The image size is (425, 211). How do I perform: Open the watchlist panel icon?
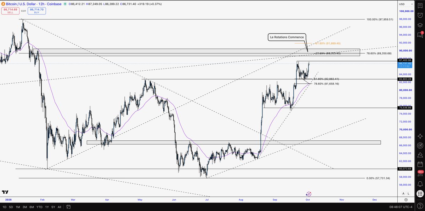(x=420, y=5)
